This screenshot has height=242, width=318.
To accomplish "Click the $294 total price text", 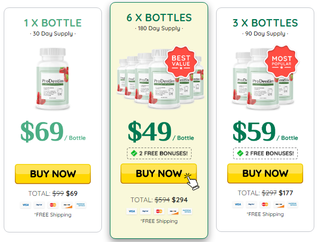I will (x=179, y=200).
